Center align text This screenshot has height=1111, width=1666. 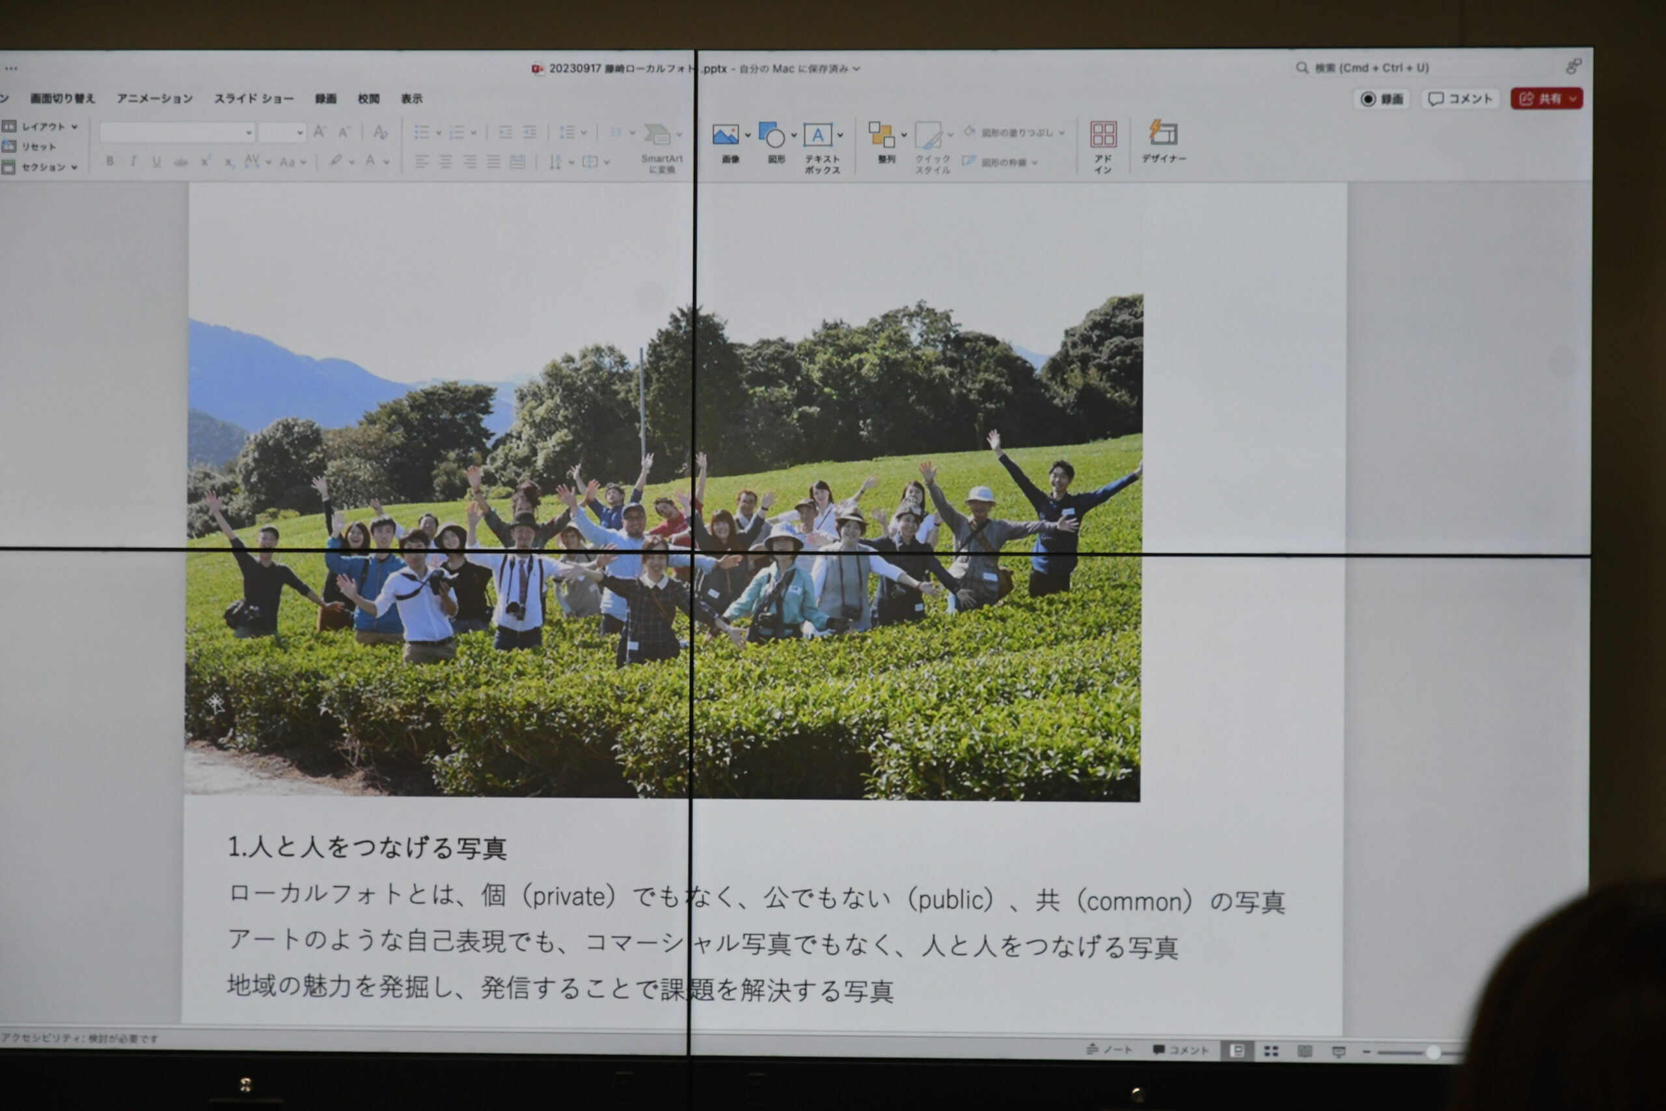(446, 162)
